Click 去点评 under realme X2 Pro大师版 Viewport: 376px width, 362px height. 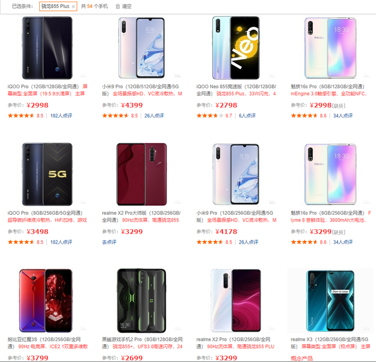click(109, 242)
